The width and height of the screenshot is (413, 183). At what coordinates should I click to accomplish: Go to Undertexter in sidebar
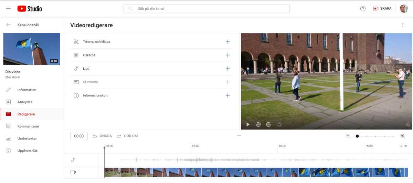tap(27, 139)
